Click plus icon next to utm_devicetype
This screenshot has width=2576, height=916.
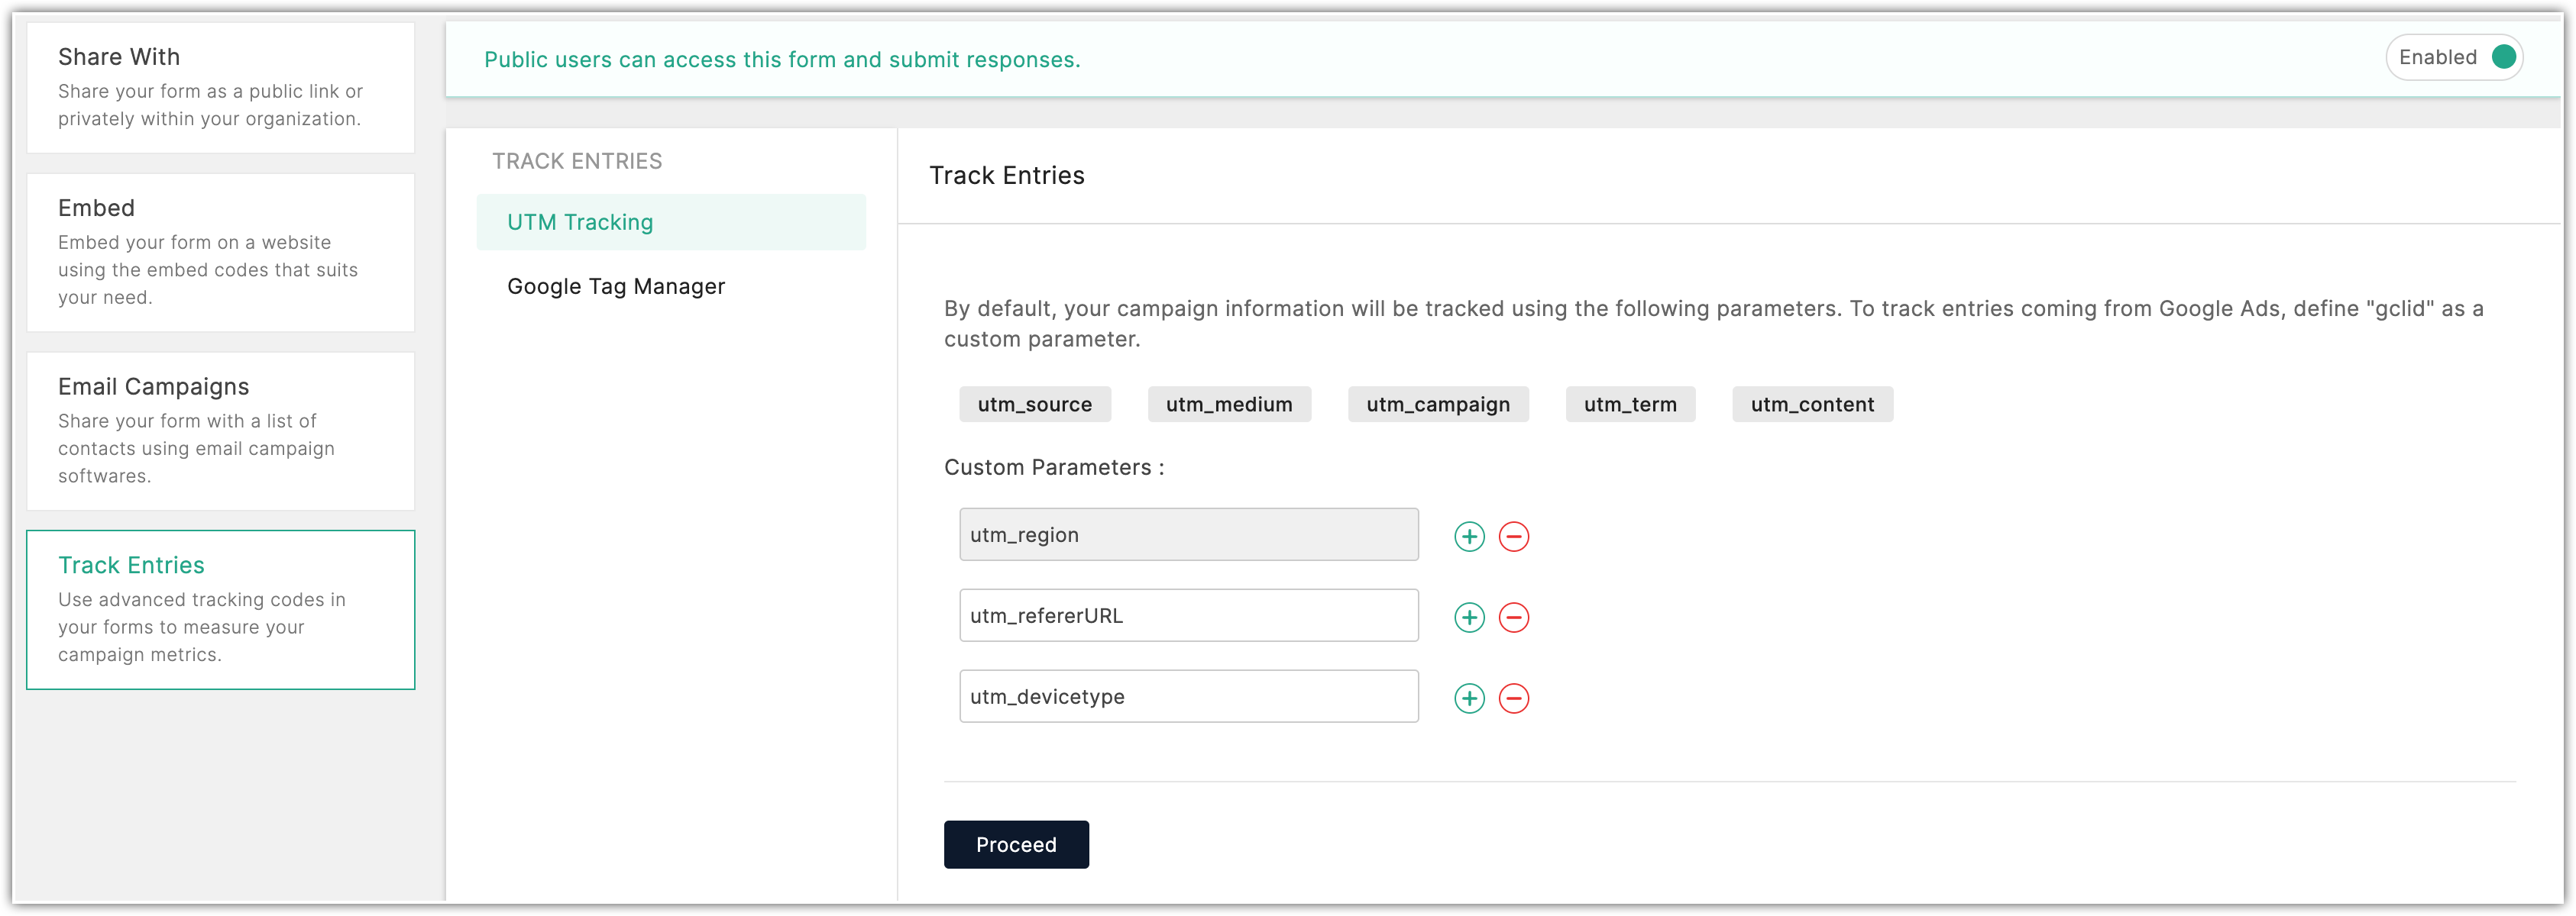[x=1469, y=698]
